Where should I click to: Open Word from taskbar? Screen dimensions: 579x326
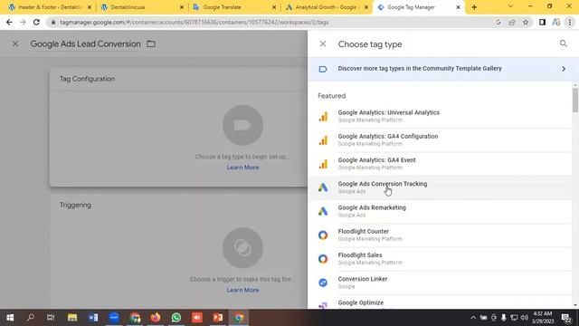[x=93, y=318]
